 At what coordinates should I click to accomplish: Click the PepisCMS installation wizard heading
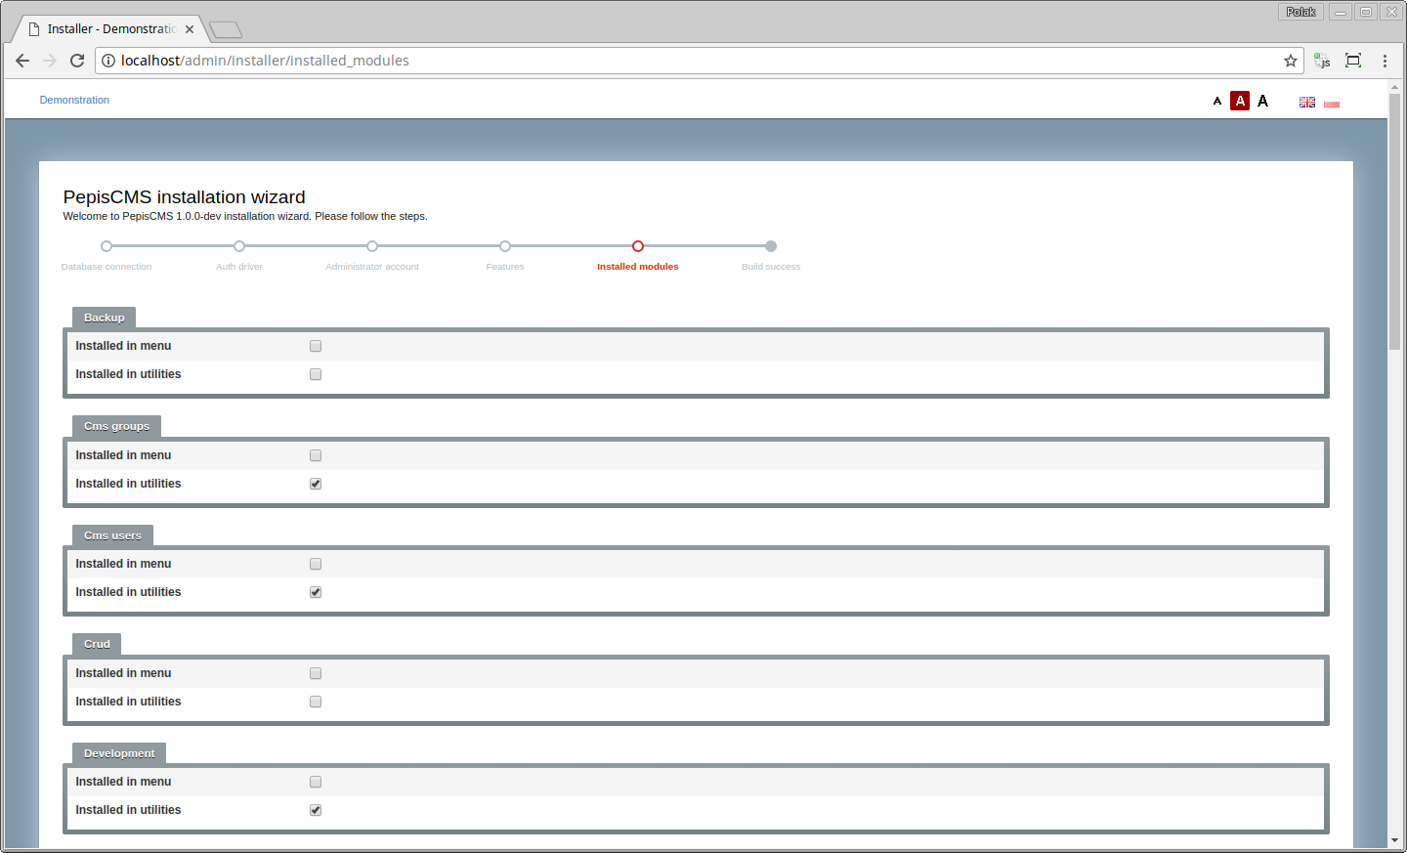pos(185,197)
